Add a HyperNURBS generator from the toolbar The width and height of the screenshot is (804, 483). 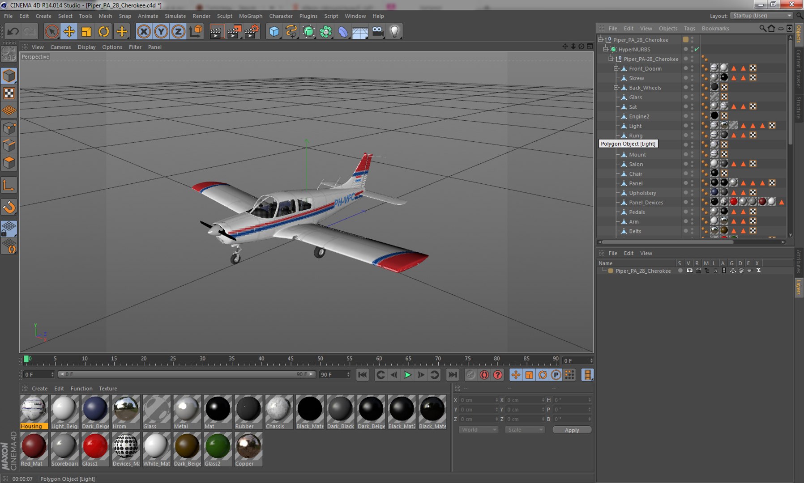pos(308,31)
